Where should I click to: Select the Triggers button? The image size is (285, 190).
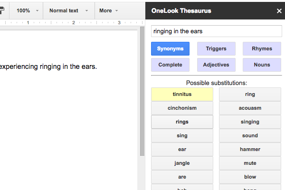[216, 49]
